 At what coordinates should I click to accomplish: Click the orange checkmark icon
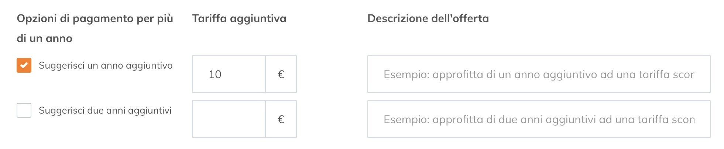click(24, 66)
